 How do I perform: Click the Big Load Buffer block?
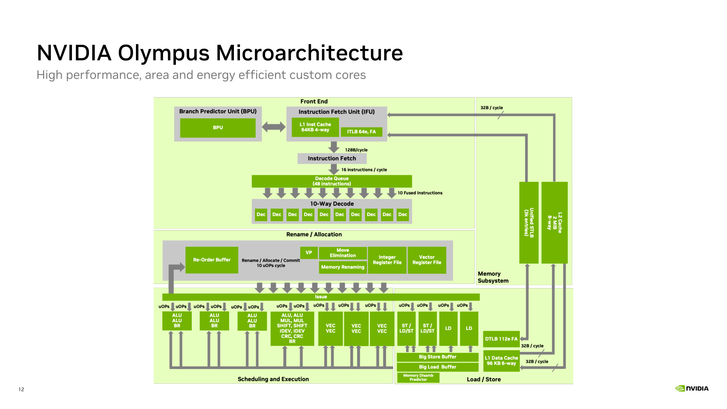tap(437, 367)
